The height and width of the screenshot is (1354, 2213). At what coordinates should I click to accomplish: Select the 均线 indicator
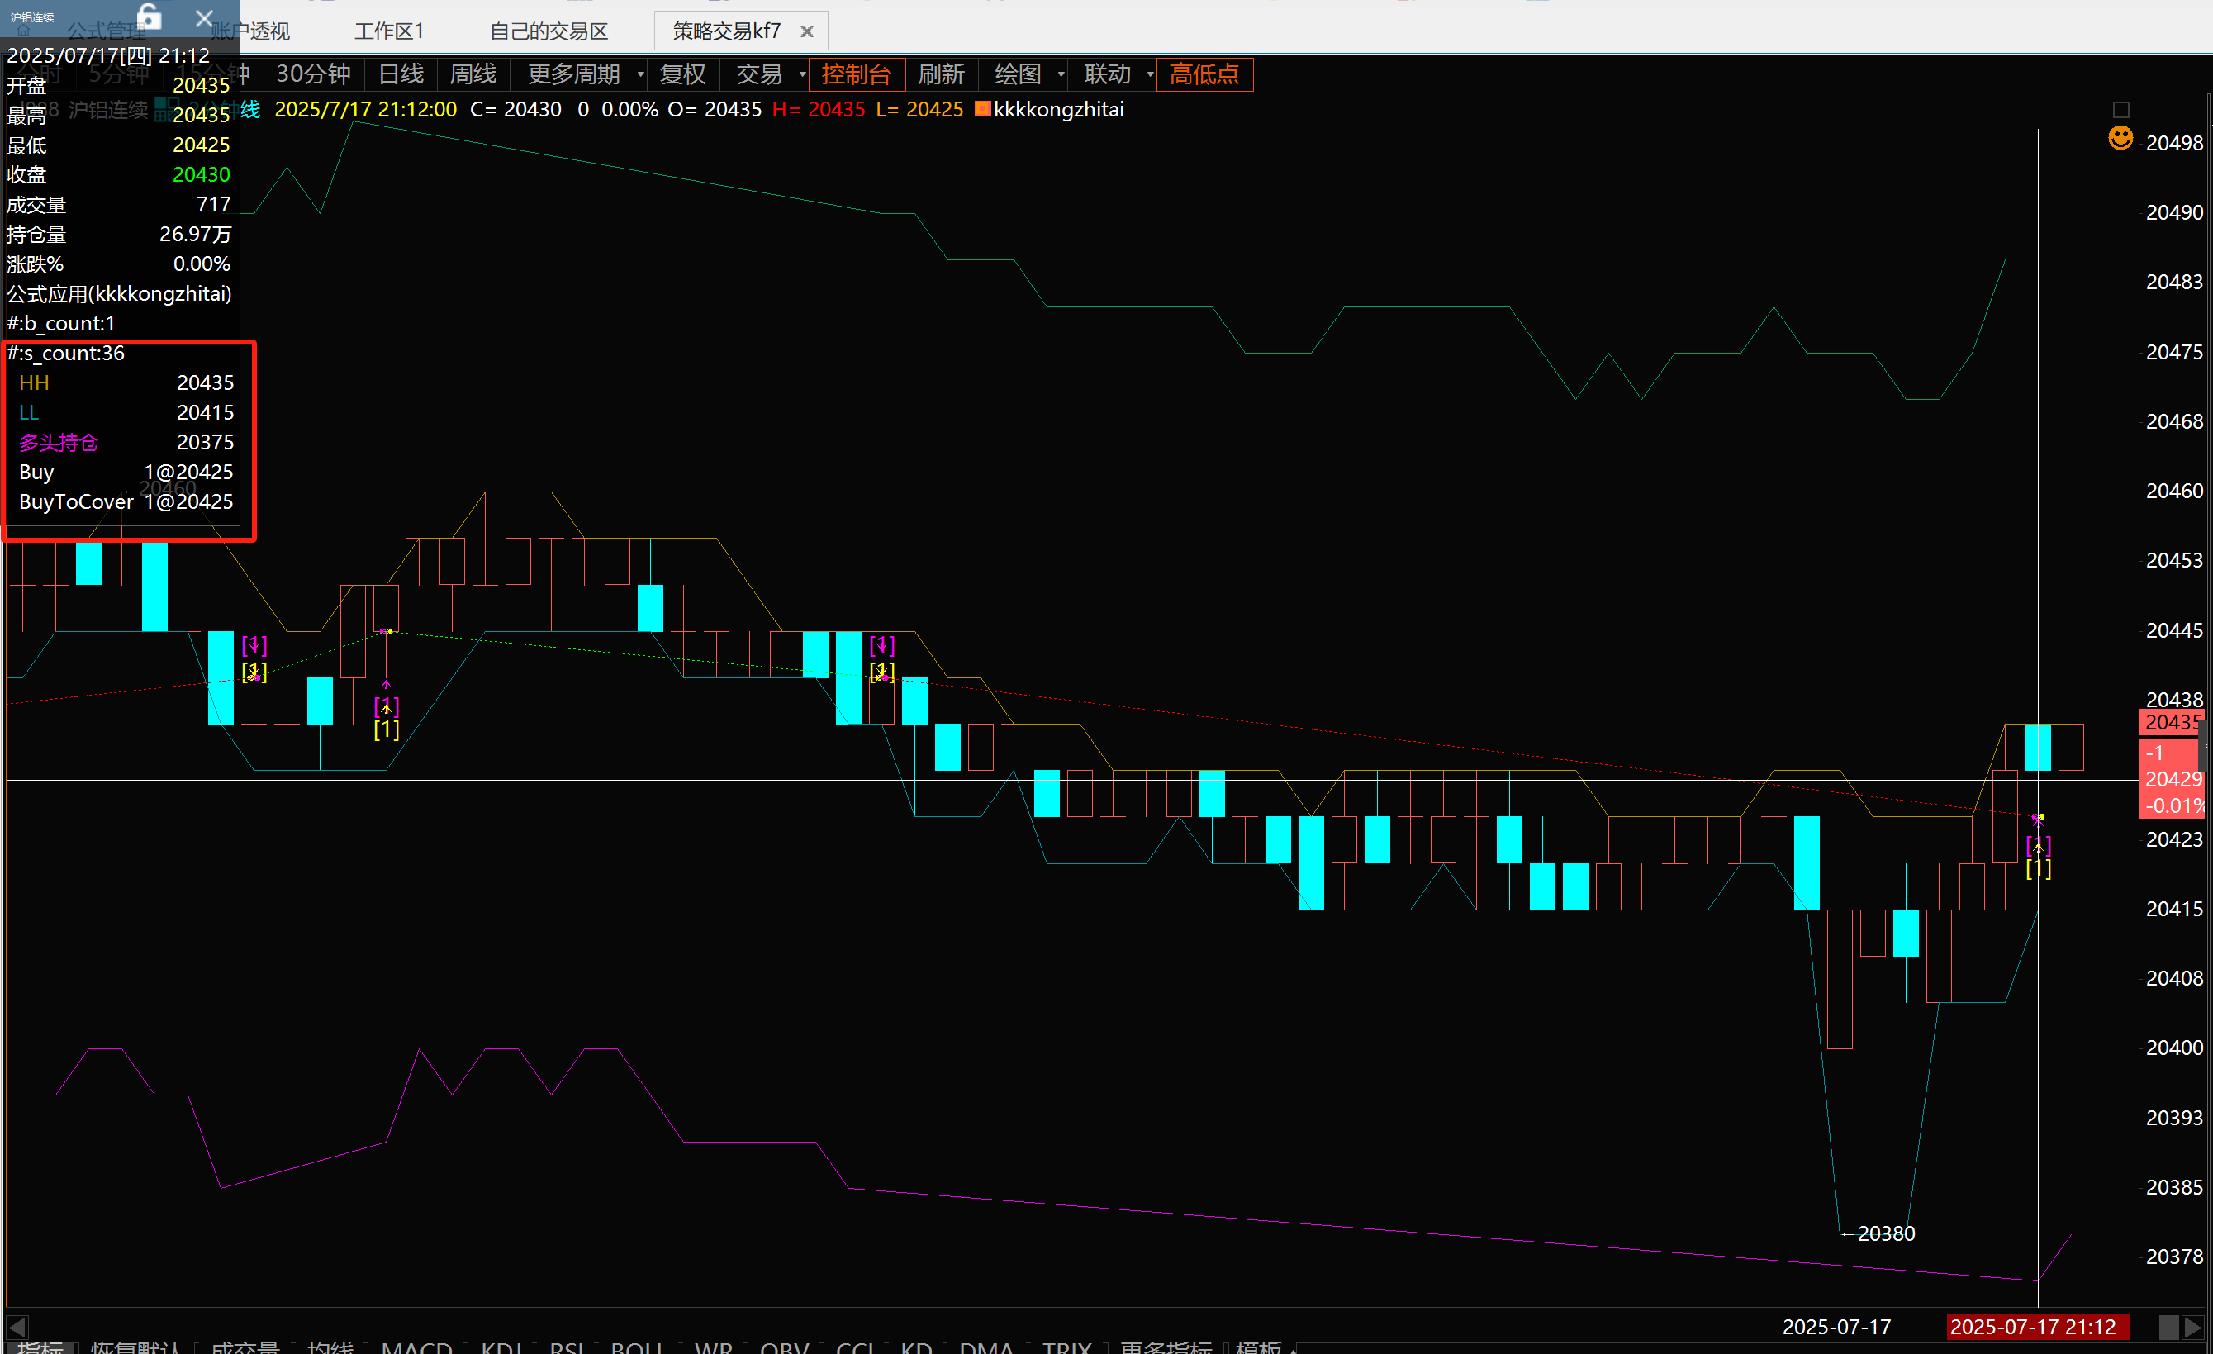click(330, 1347)
